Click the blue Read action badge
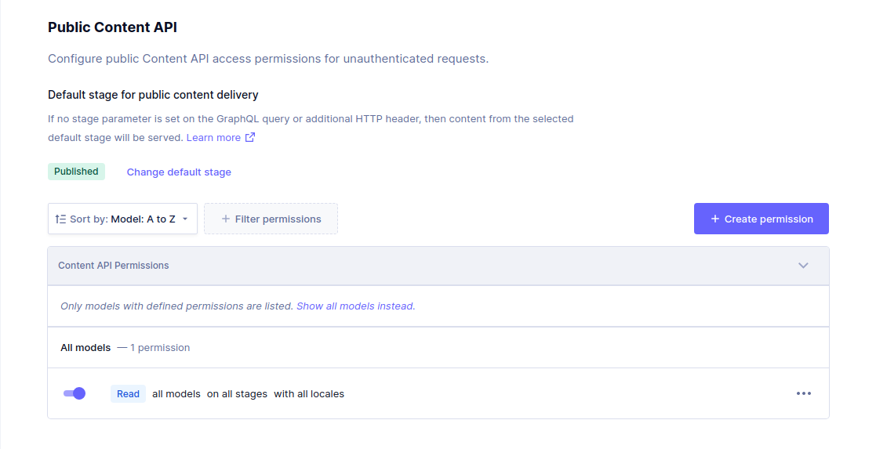887x449 pixels. click(128, 394)
